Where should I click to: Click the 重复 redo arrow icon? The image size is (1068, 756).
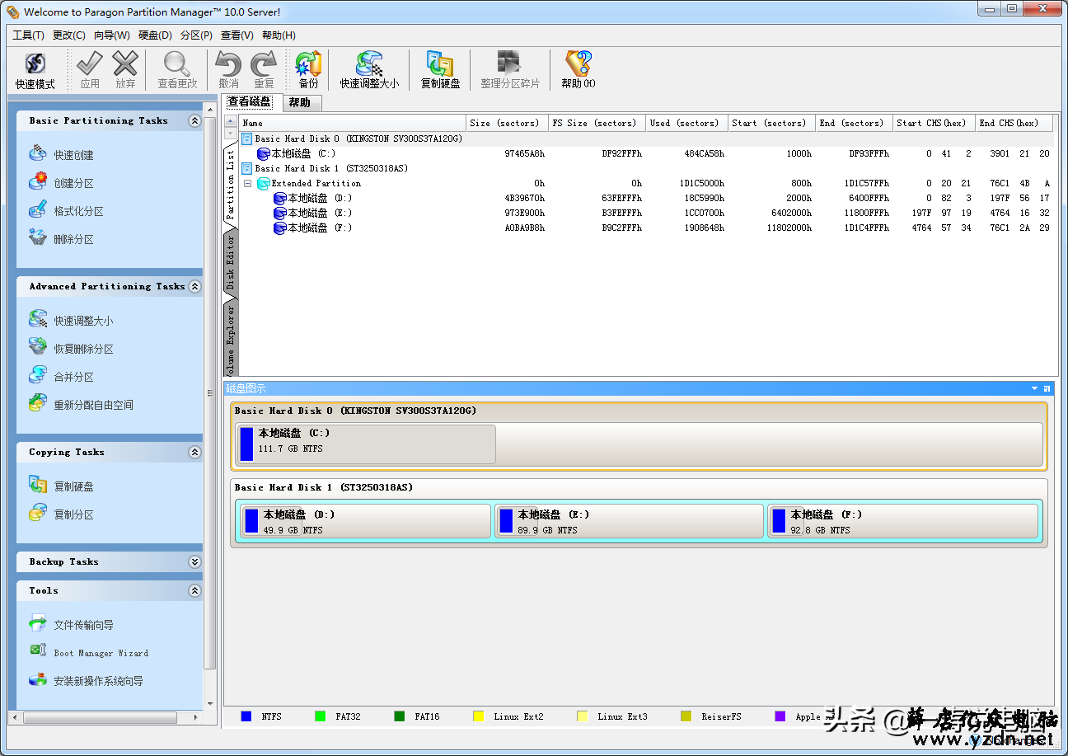click(x=264, y=63)
